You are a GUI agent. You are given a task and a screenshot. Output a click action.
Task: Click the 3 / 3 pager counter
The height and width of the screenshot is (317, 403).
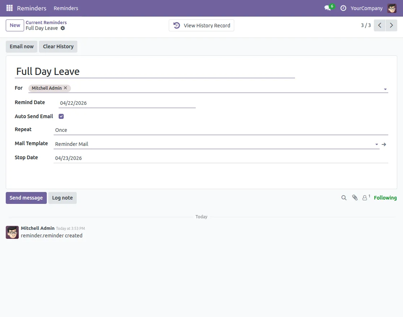[366, 25]
